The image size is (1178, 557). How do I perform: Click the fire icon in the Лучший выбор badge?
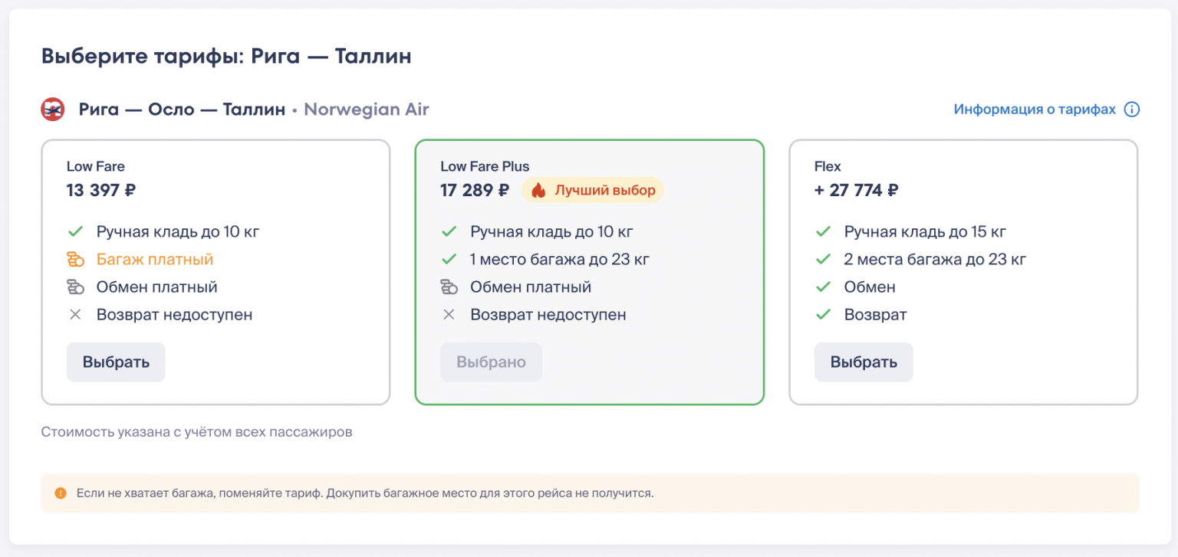click(x=538, y=191)
